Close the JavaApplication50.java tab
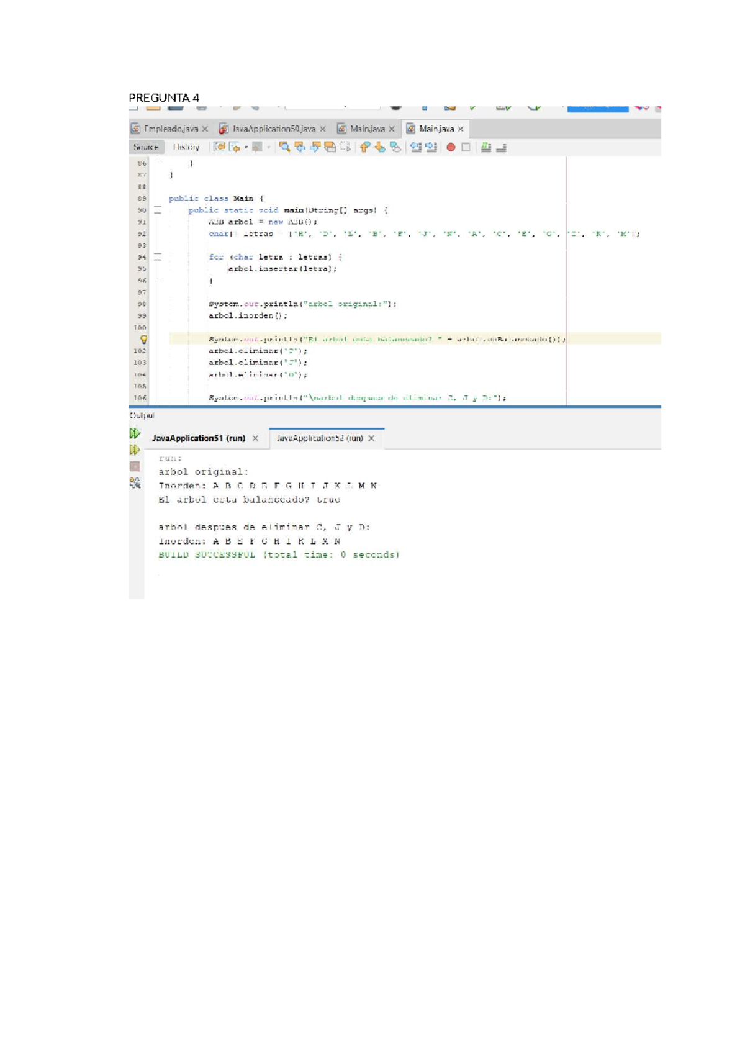Image resolution: width=745 pixels, height=1053 pixels. pos(323,129)
